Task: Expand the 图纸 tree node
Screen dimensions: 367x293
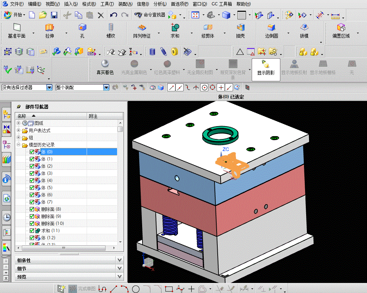Action: [19, 123]
